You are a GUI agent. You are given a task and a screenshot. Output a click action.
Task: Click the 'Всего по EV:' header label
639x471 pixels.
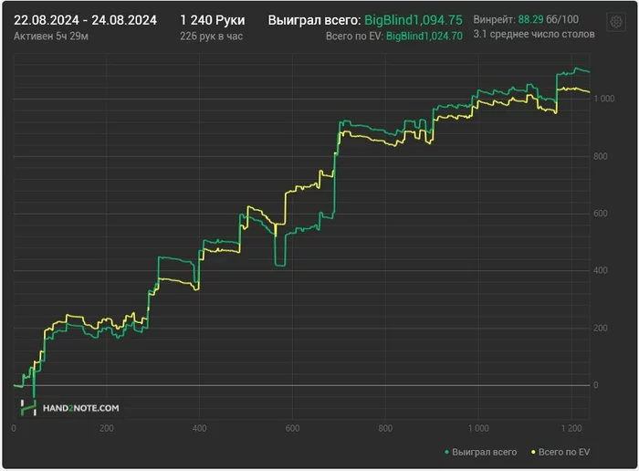(354, 37)
